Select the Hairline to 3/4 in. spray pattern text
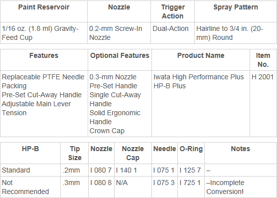 [230, 33]
